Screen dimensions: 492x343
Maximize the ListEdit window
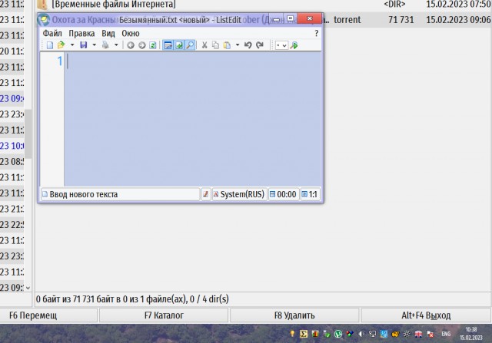(x=291, y=18)
